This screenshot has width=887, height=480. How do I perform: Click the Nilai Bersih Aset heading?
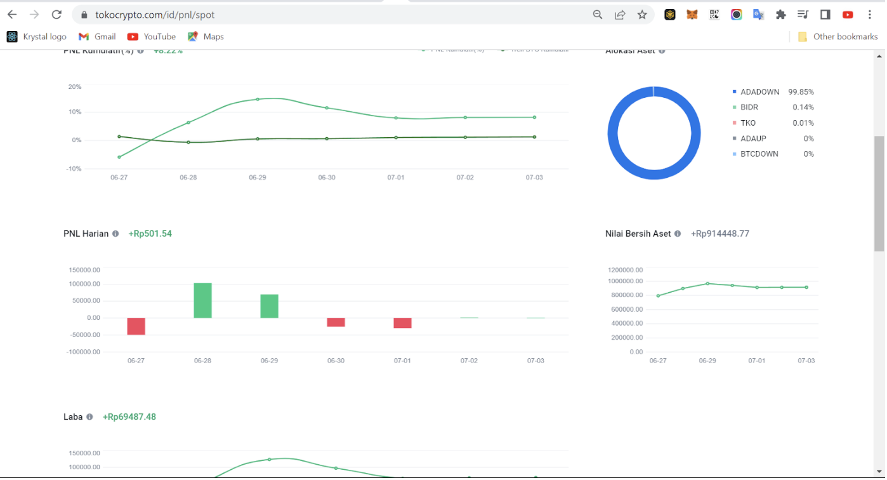(x=638, y=234)
